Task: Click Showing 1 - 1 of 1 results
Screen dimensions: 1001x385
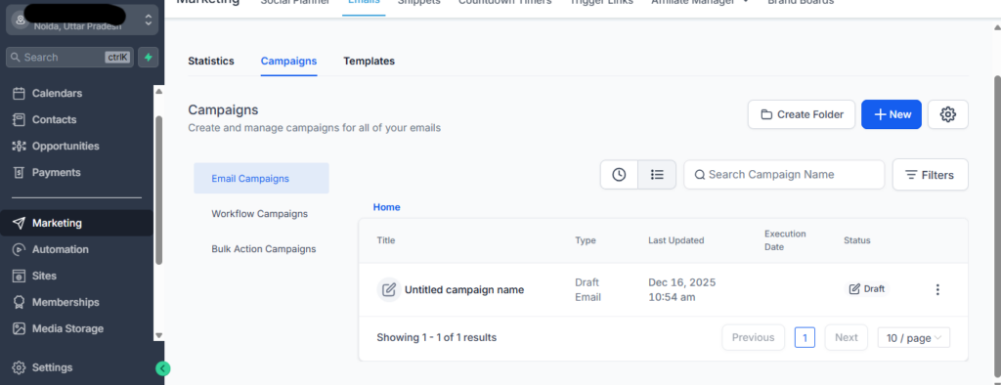Action: point(437,338)
